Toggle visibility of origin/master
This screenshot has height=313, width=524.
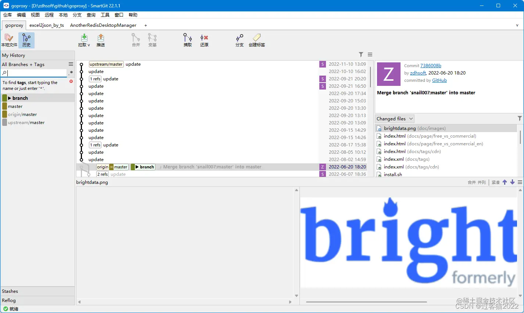click(x=4, y=114)
